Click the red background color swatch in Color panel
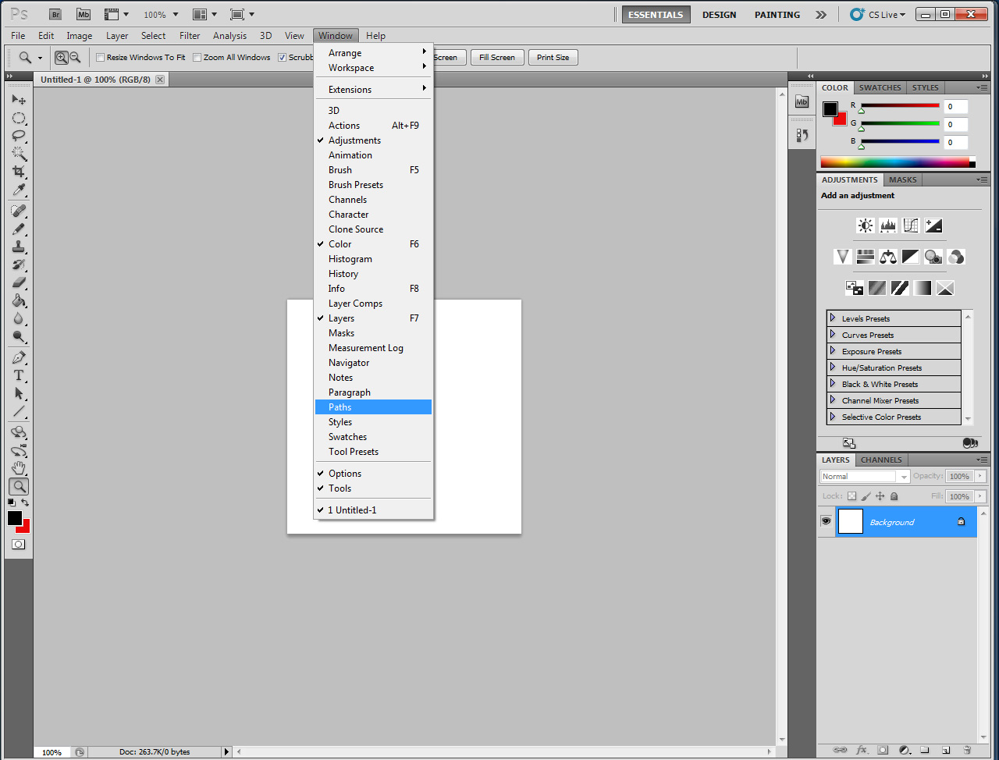 (x=842, y=120)
